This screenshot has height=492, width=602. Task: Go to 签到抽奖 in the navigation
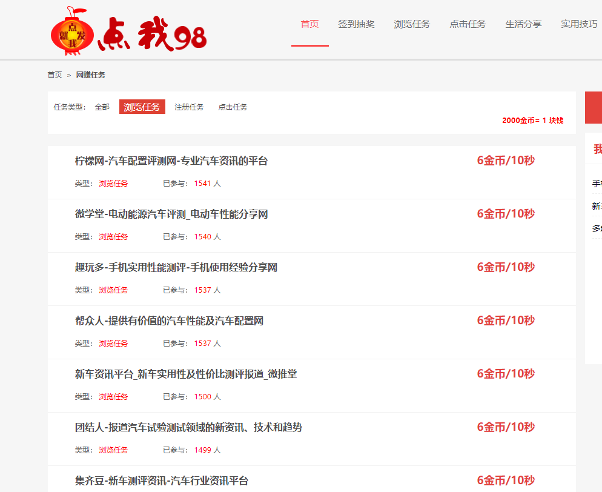pos(356,24)
